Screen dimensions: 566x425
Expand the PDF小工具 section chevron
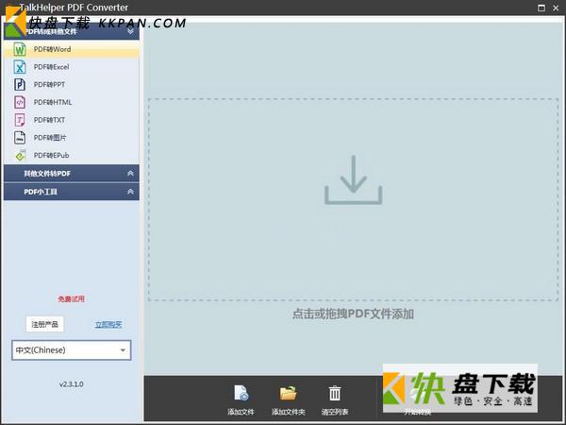[130, 192]
